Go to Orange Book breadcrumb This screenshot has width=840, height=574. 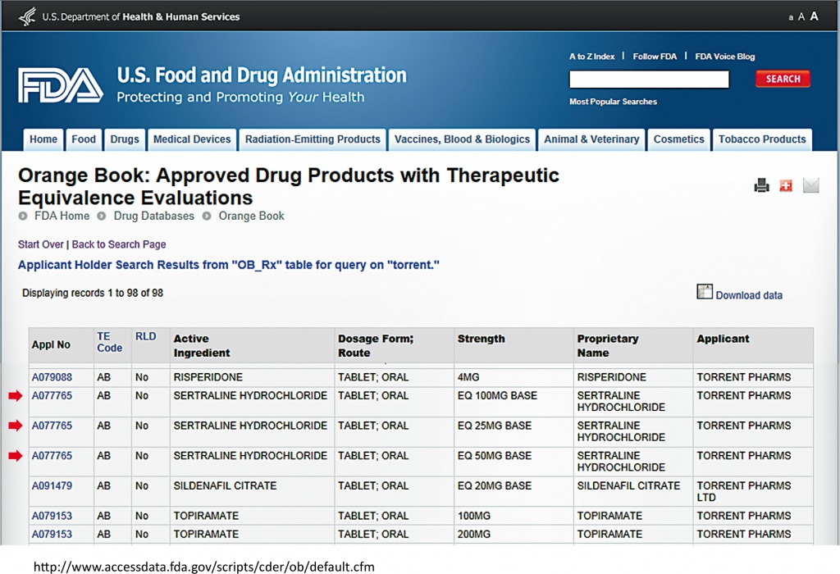tap(251, 216)
